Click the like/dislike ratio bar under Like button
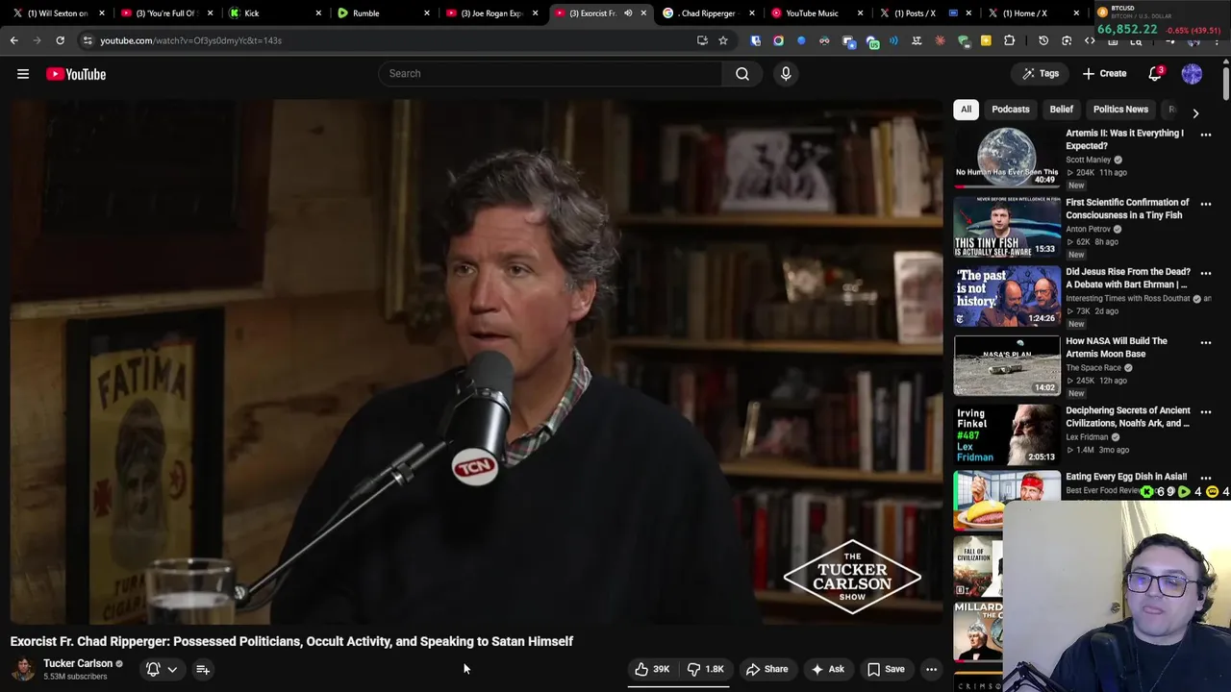1231x692 pixels. tap(679, 686)
